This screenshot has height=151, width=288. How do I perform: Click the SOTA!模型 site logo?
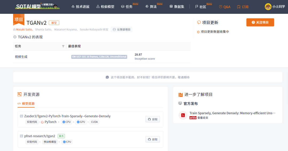coord(37,6)
